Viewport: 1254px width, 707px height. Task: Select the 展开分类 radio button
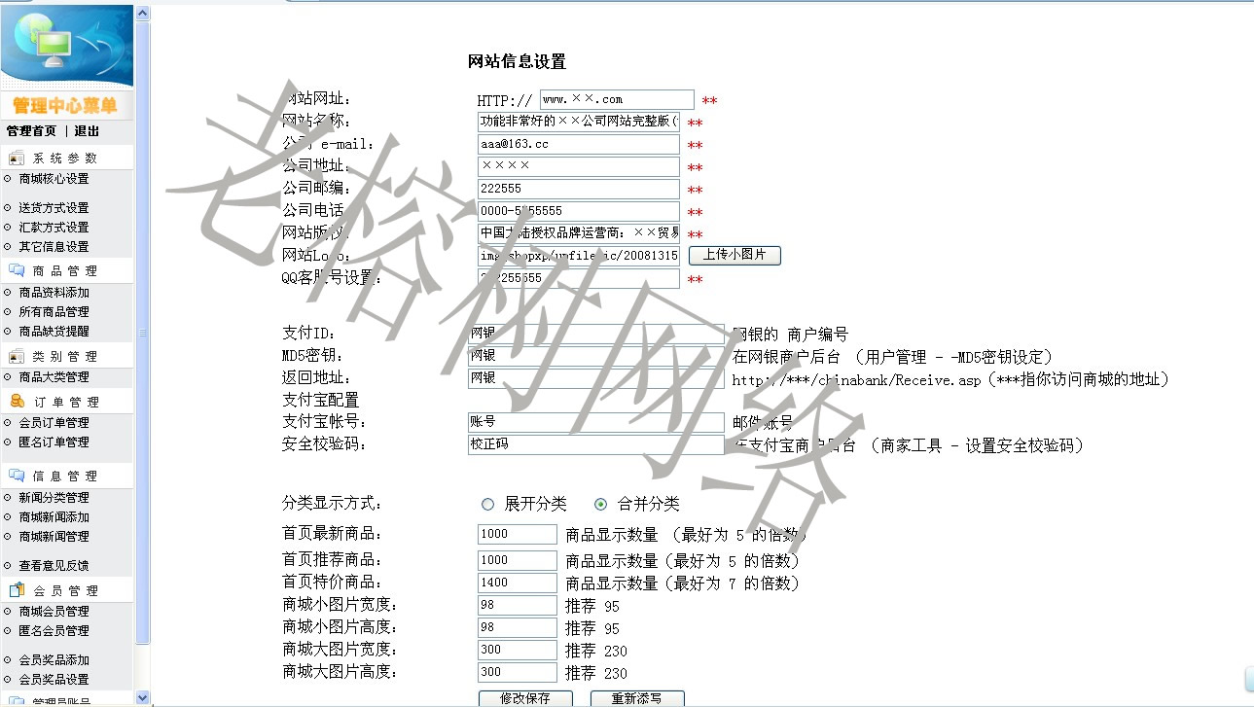[487, 504]
